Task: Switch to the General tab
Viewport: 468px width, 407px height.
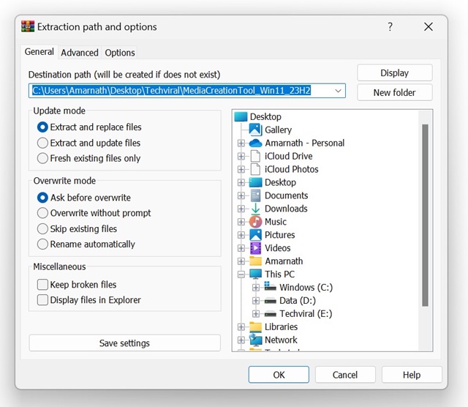Action: pyautogui.click(x=39, y=52)
